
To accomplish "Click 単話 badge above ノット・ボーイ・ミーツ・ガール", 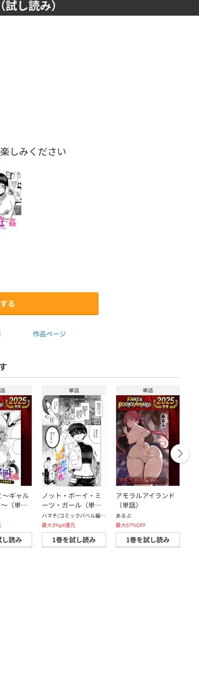I will click(x=74, y=390).
